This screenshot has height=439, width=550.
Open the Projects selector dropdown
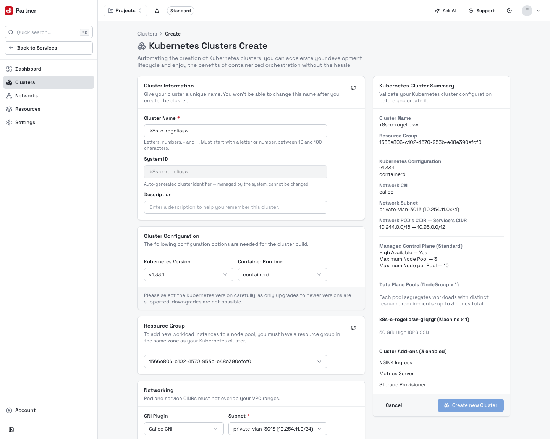pyautogui.click(x=125, y=11)
